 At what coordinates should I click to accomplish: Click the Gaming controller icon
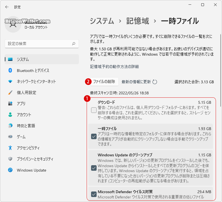(x=10, y=137)
